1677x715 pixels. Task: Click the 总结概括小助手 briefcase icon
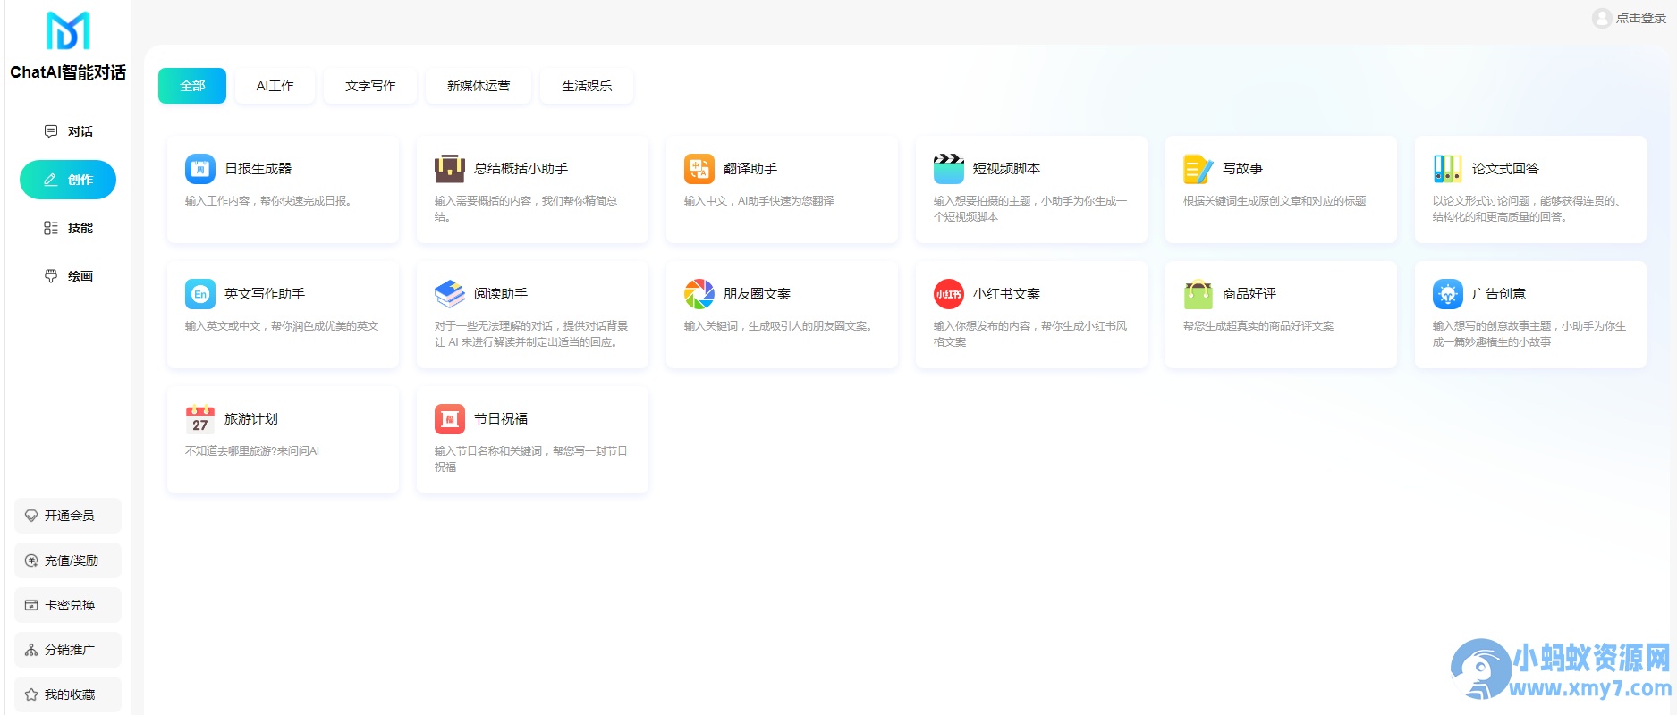tap(449, 168)
